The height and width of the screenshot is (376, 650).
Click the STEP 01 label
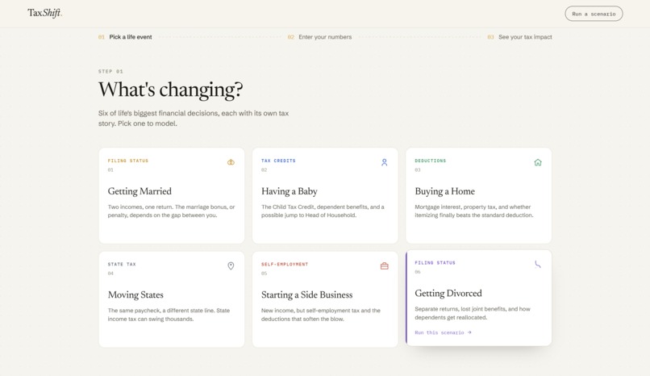pyautogui.click(x=110, y=71)
